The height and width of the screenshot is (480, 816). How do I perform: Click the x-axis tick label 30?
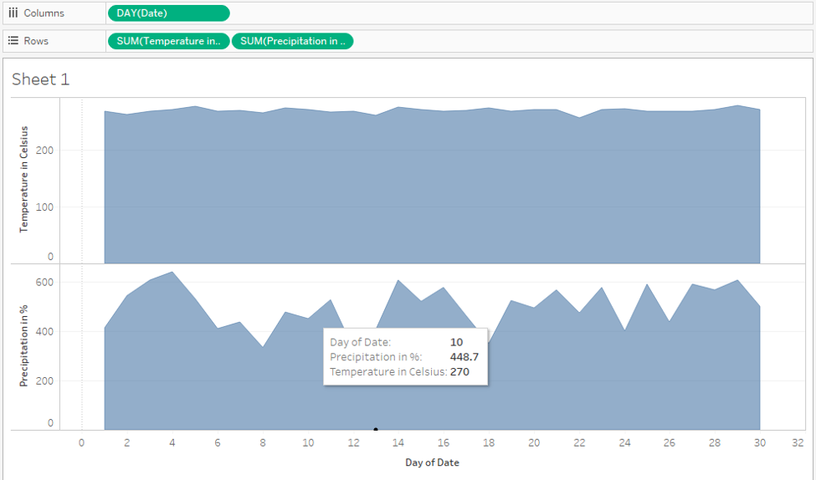pyautogui.click(x=760, y=443)
